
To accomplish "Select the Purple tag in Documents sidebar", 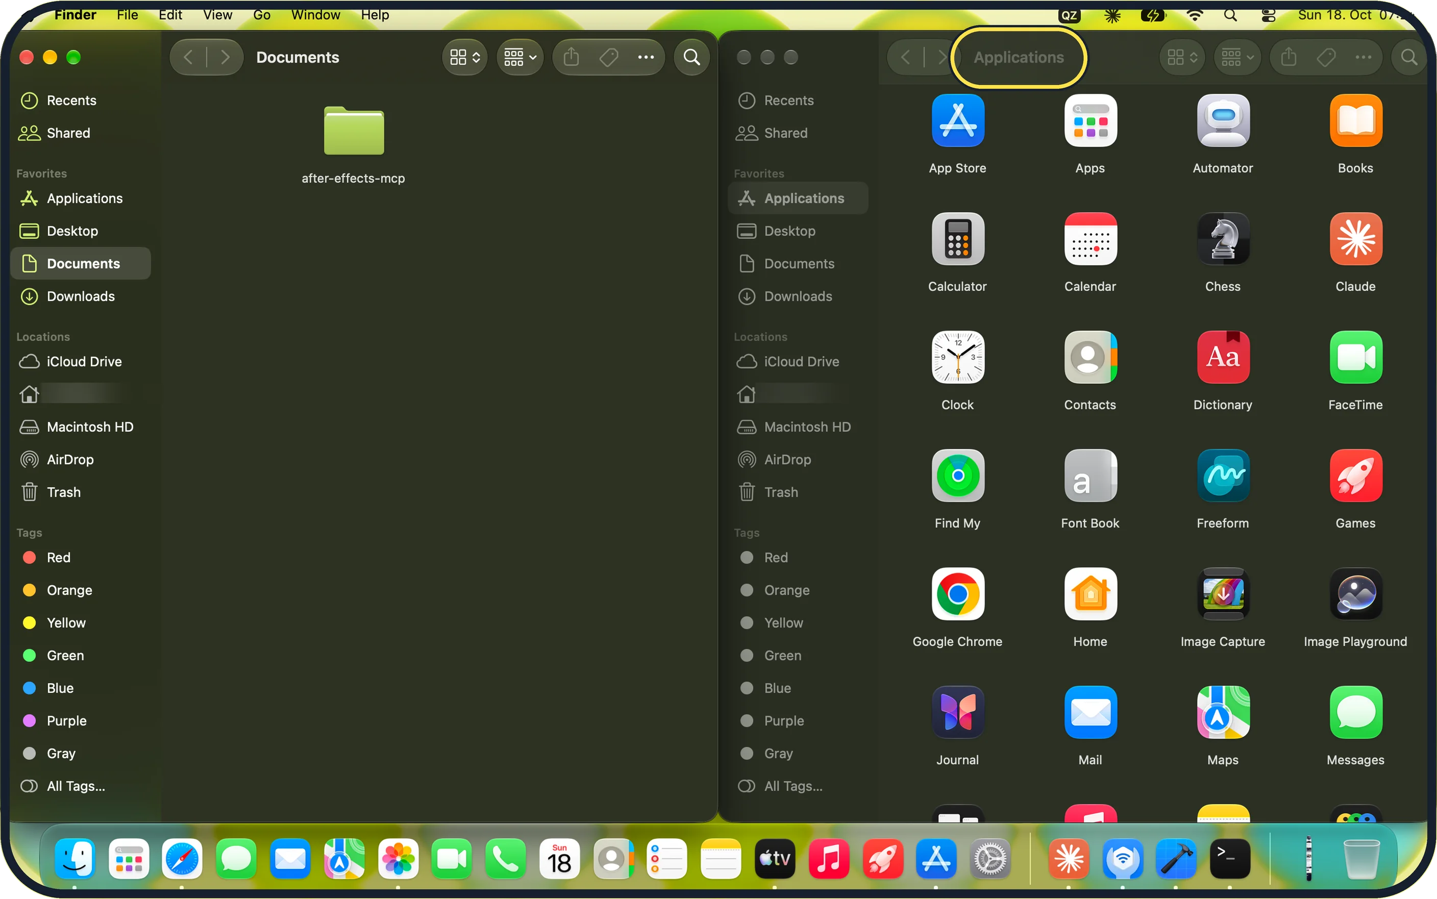I will tap(80, 720).
